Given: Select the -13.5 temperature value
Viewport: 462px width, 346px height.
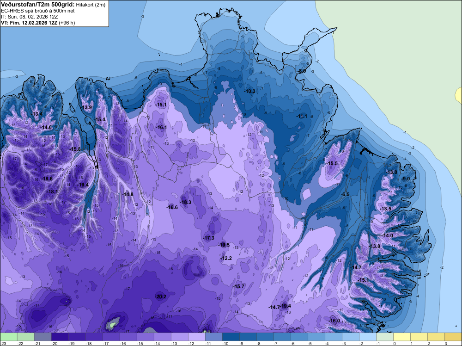Looking at the screenshot, I should pyautogui.click(x=386, y=209).
